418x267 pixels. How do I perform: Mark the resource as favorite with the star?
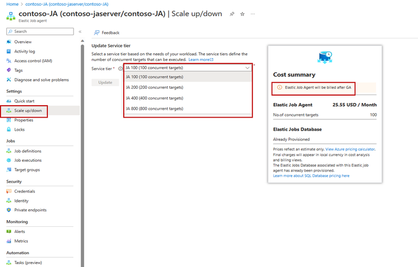click(242, 14)
